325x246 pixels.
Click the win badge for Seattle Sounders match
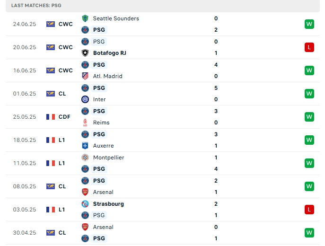(309, 24)
